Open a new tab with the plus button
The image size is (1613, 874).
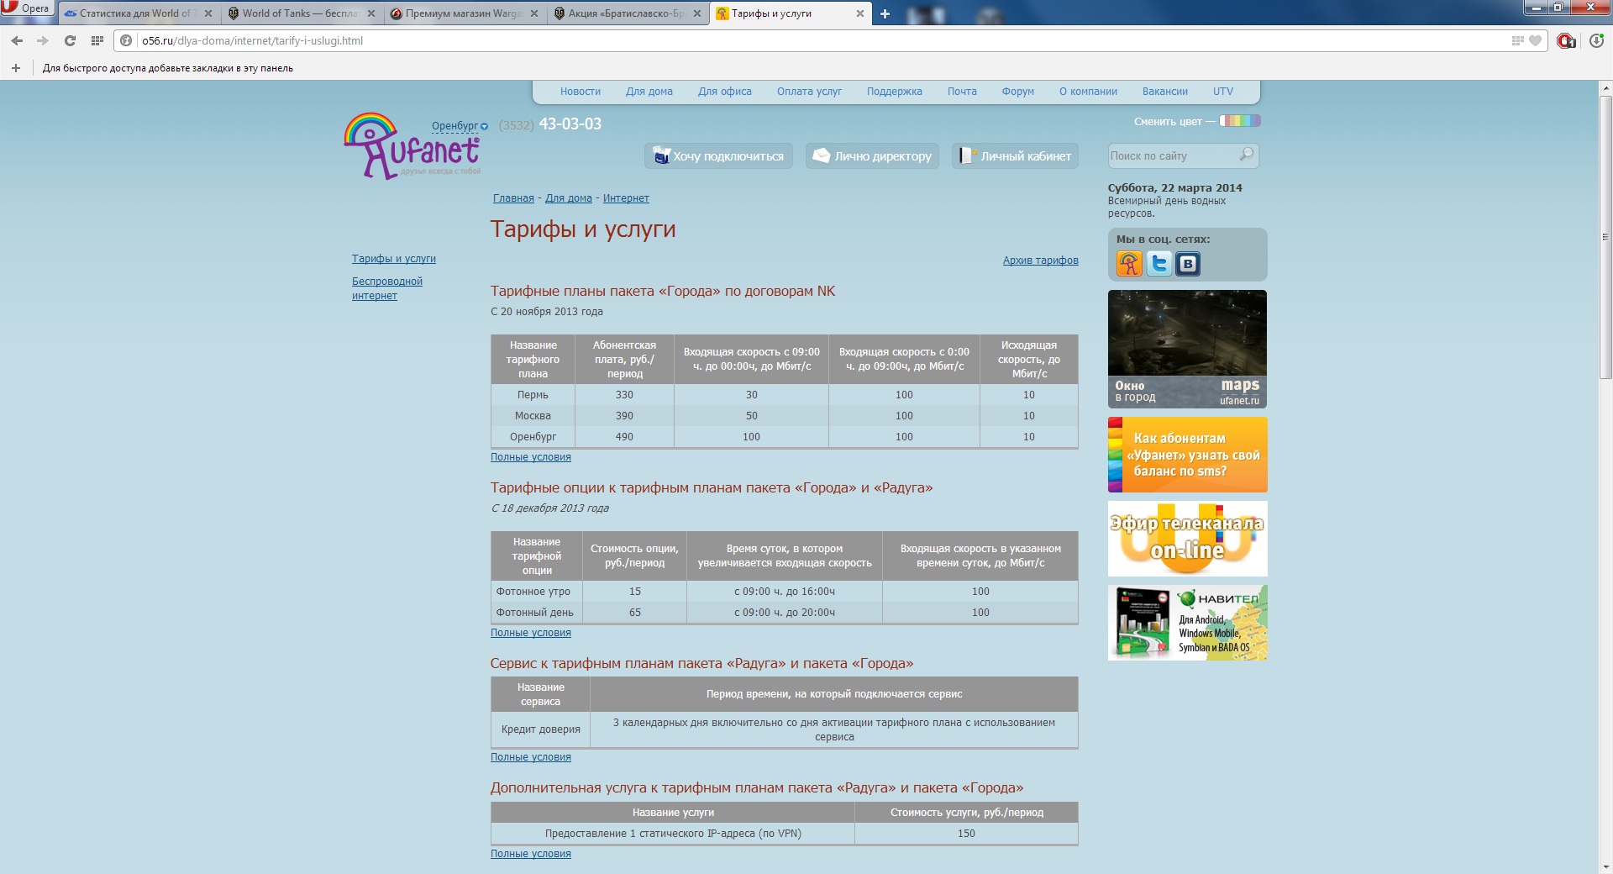885,13
